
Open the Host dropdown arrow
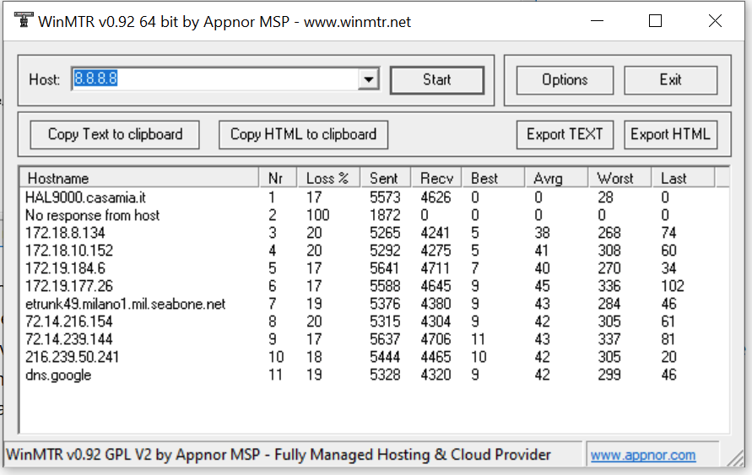point(368,79)
